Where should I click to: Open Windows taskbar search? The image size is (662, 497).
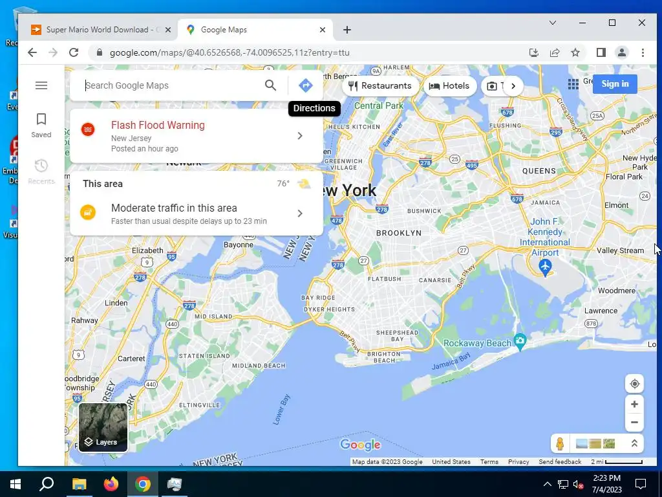coord(47,484)
